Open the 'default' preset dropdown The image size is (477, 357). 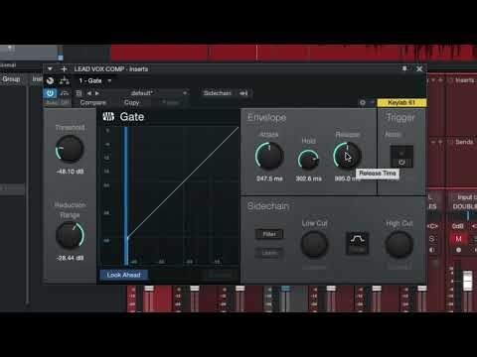click(x=146, y=93)
